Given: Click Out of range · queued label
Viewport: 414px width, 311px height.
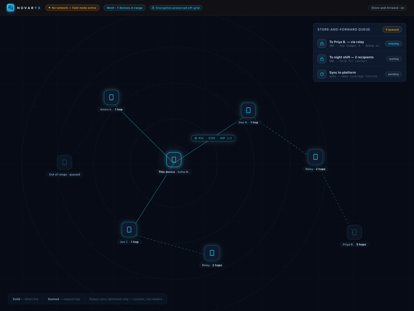Looking at the screenshot, I should point(65,174).
